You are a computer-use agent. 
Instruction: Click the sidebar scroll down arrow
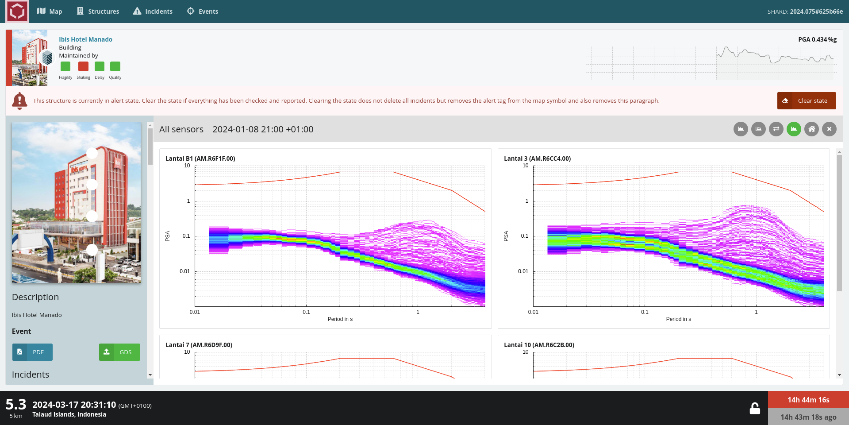coord(150,375)
